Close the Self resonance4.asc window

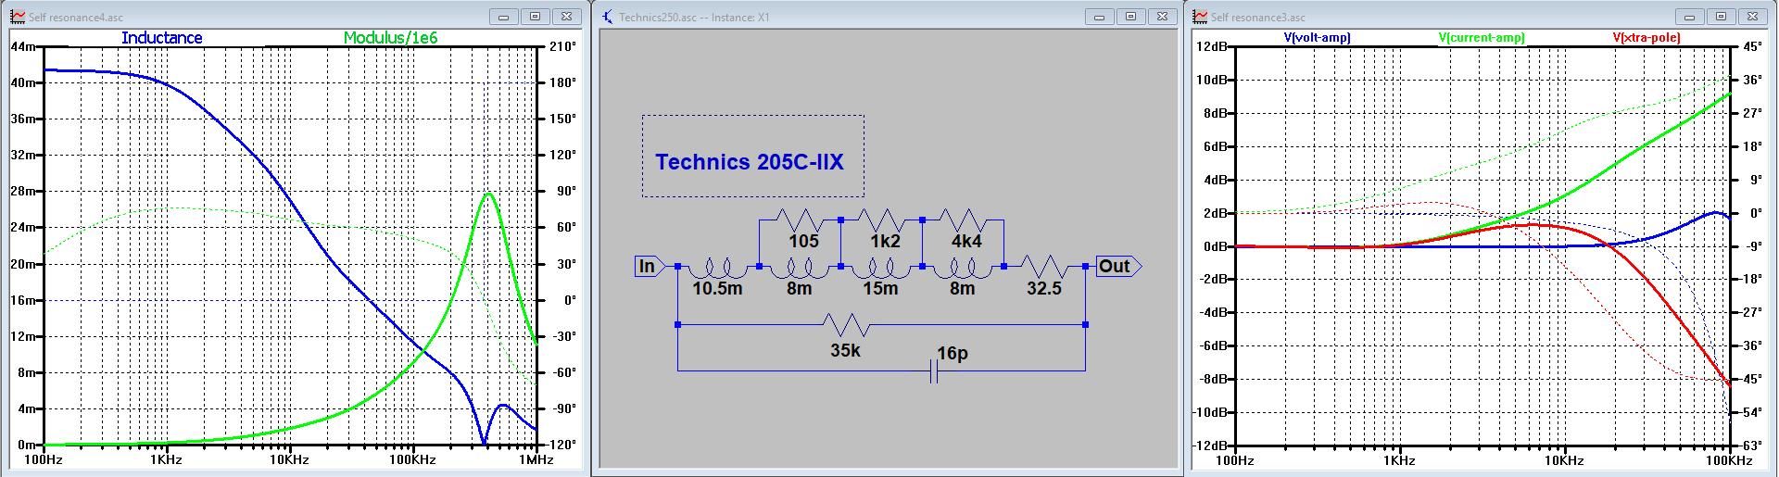coord(566,17)
